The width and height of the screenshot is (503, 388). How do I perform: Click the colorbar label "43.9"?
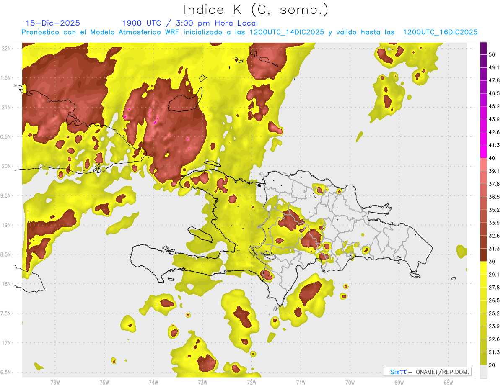point(494,119)
